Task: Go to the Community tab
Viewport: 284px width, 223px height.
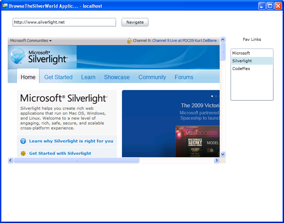Action: click(152, 77)
